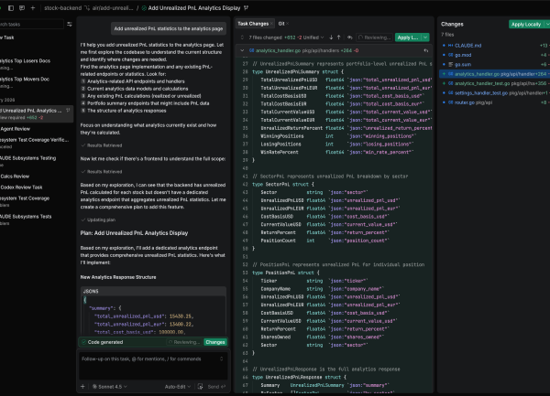The width and height of the screenshot is (550, 396).
Task: Open the Codex Review Task
Action: coord(37,187)
